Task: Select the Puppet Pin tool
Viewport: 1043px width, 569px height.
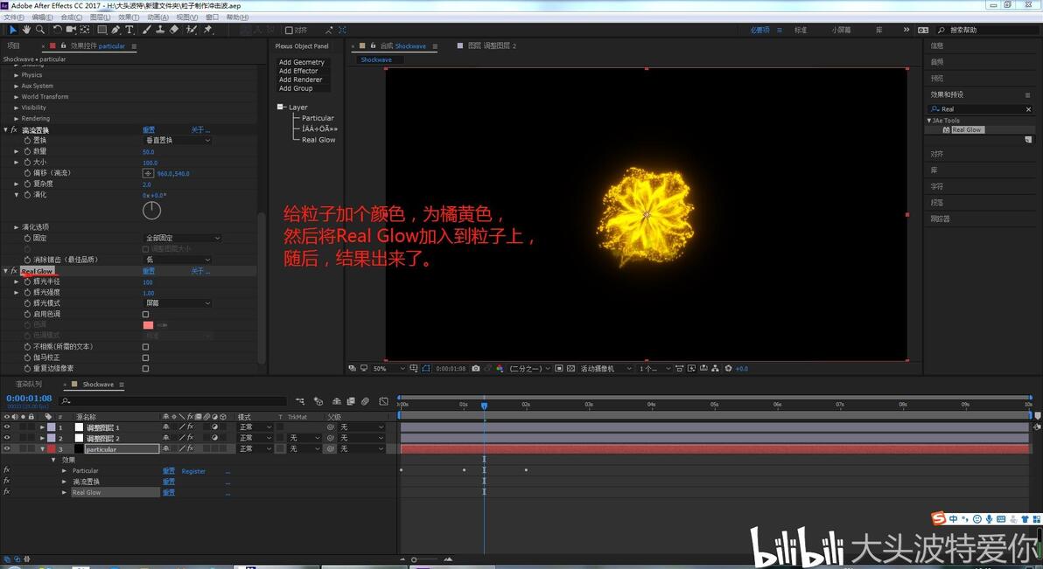Action: pos(208,30)
